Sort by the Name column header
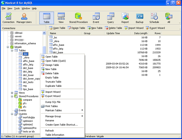Viewport: 182px width, 139px height. click(x=65, y=33)
